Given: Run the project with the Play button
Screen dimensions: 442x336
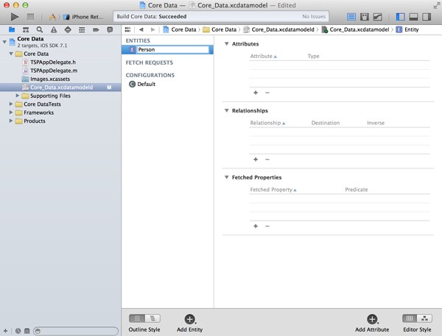Looking at the screenshot, I should (x=15, y=17).
